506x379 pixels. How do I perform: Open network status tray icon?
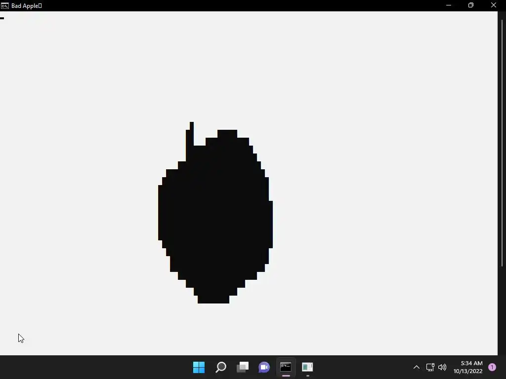(x=430, y=367)
